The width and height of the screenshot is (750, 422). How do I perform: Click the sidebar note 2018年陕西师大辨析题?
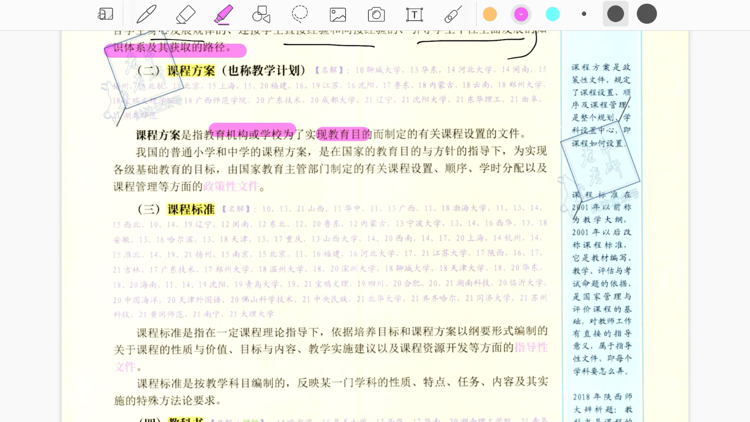603,408
